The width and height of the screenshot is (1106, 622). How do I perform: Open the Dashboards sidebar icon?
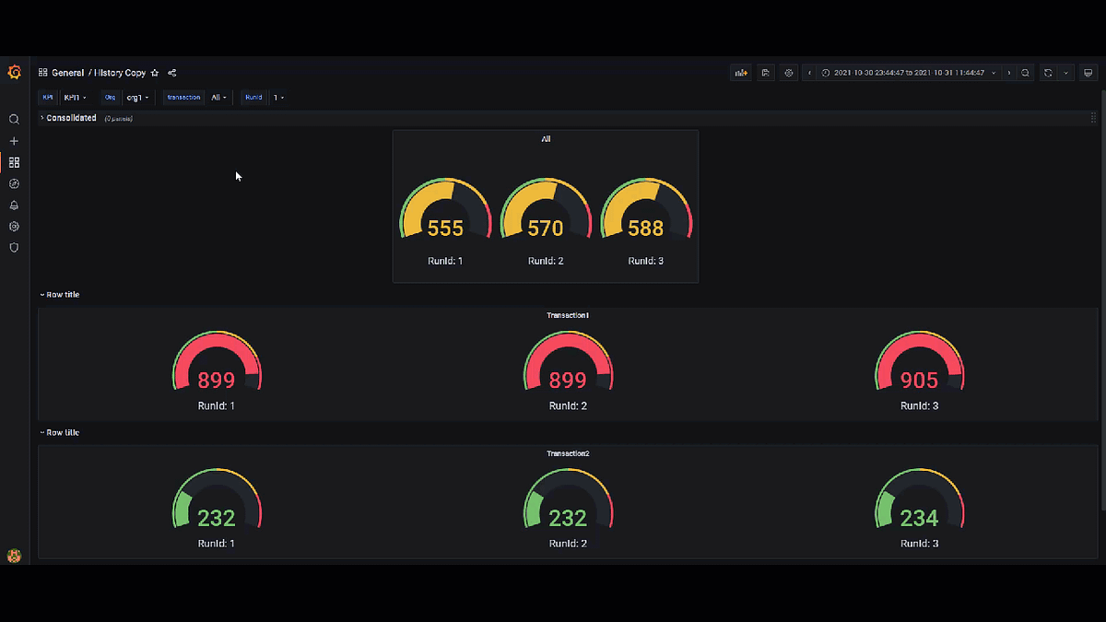(14, 162)
